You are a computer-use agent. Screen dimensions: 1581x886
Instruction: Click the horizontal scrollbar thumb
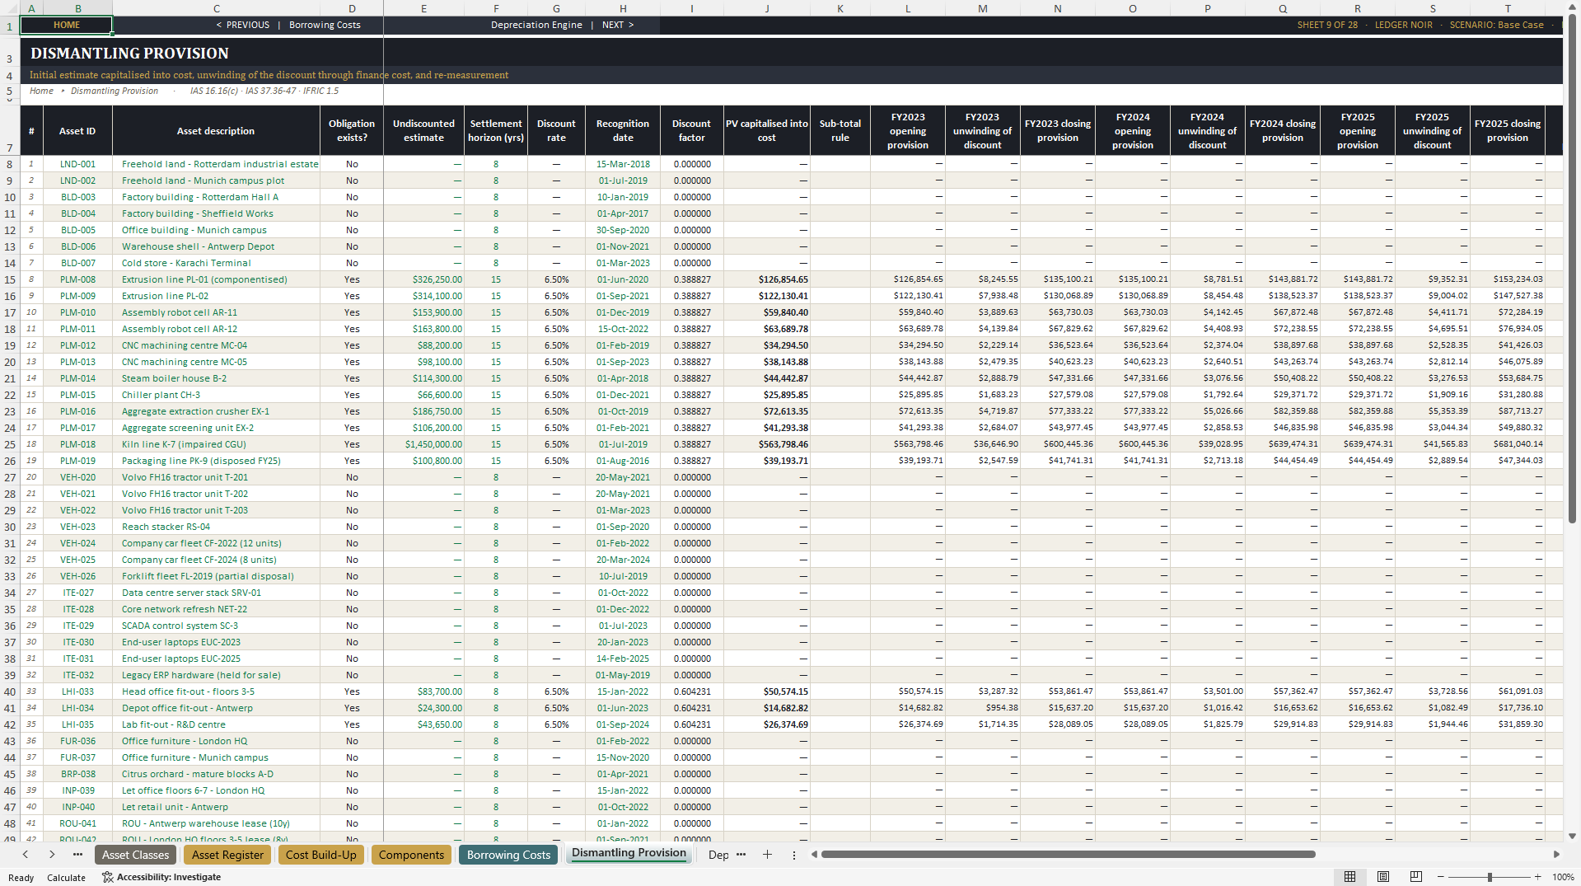click(x=1068, y=855)
